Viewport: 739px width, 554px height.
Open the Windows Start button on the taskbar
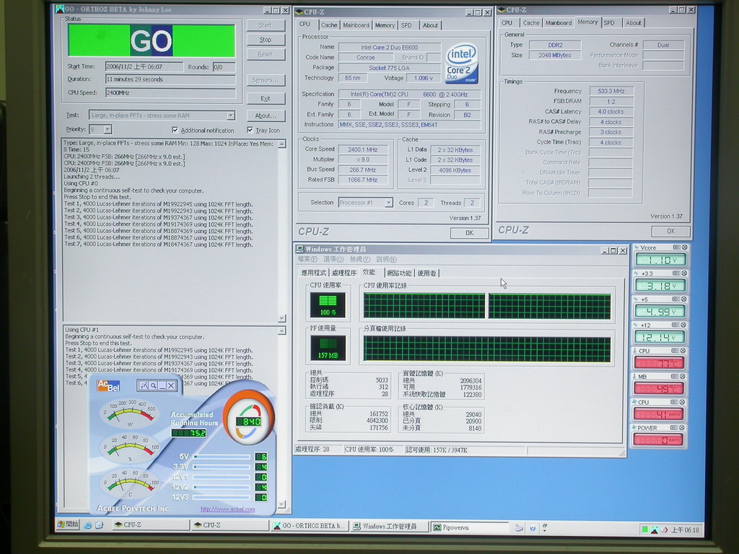tap(68, 524)
